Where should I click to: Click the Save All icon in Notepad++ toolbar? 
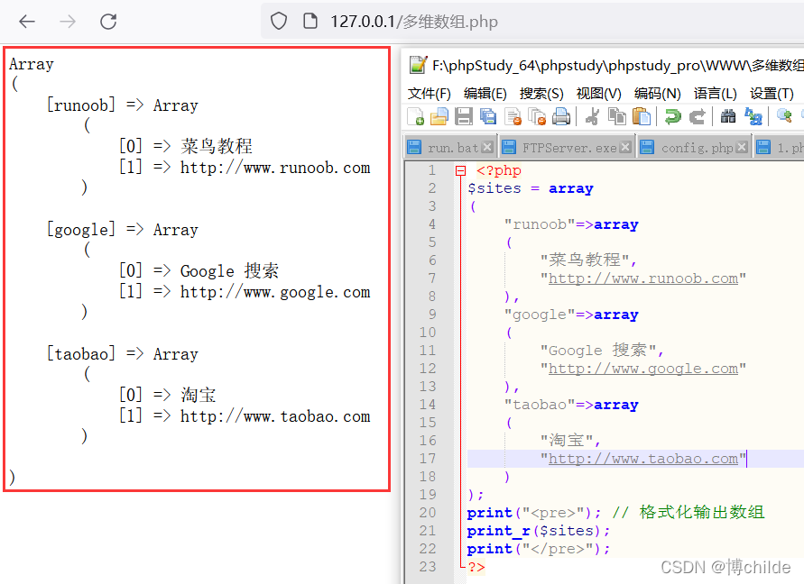[488, 116]
